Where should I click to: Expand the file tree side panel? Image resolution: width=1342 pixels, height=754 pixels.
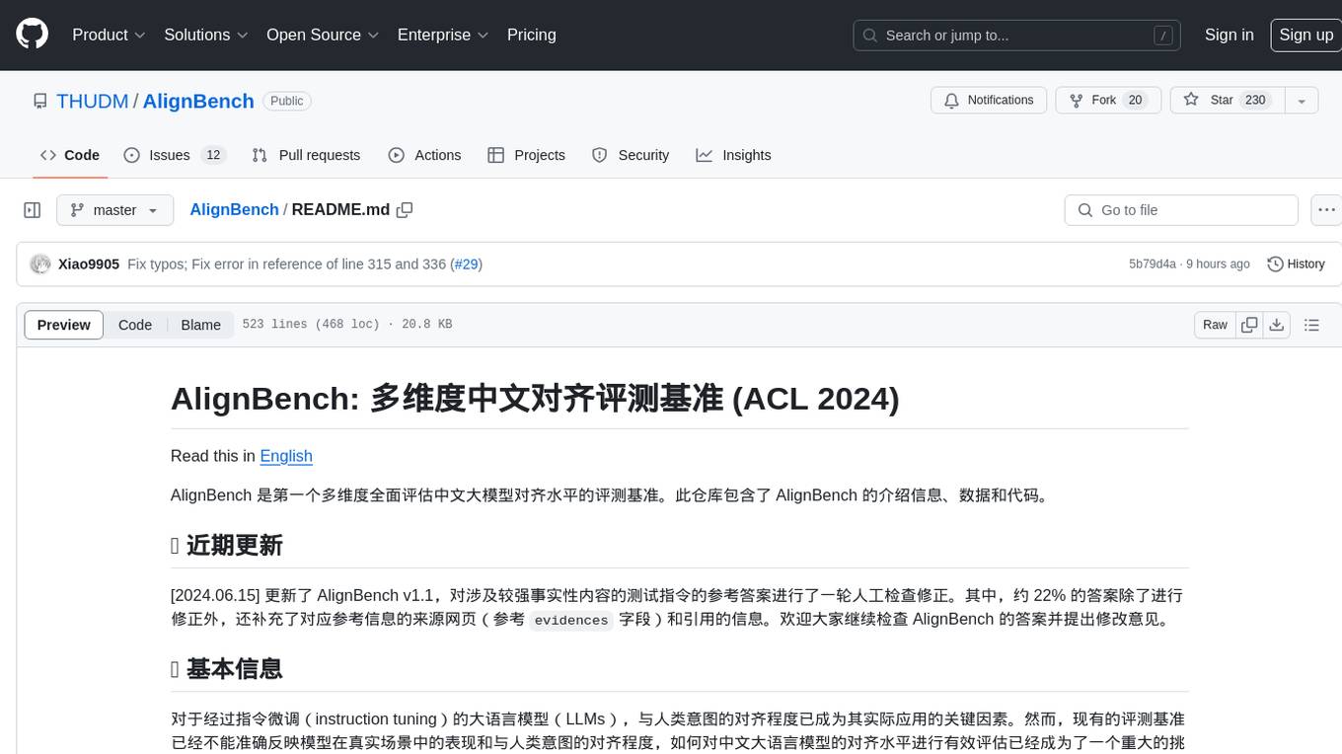pyautogui.click(x=32, y=210)
